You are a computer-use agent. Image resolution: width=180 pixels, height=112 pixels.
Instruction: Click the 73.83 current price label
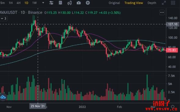(x=172, y=50)
